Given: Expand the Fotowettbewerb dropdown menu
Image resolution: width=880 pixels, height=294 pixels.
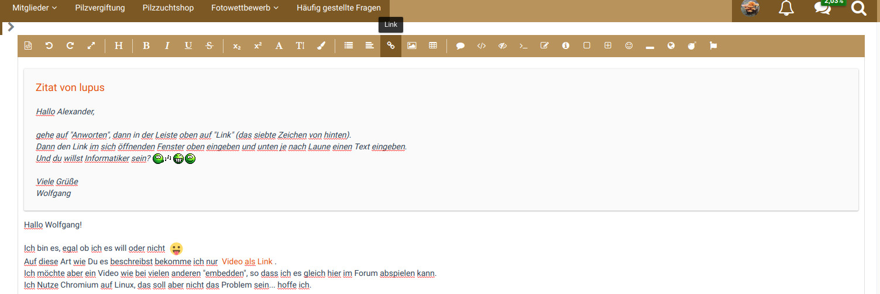Looking at the screenshot, I should click(245, 8).
